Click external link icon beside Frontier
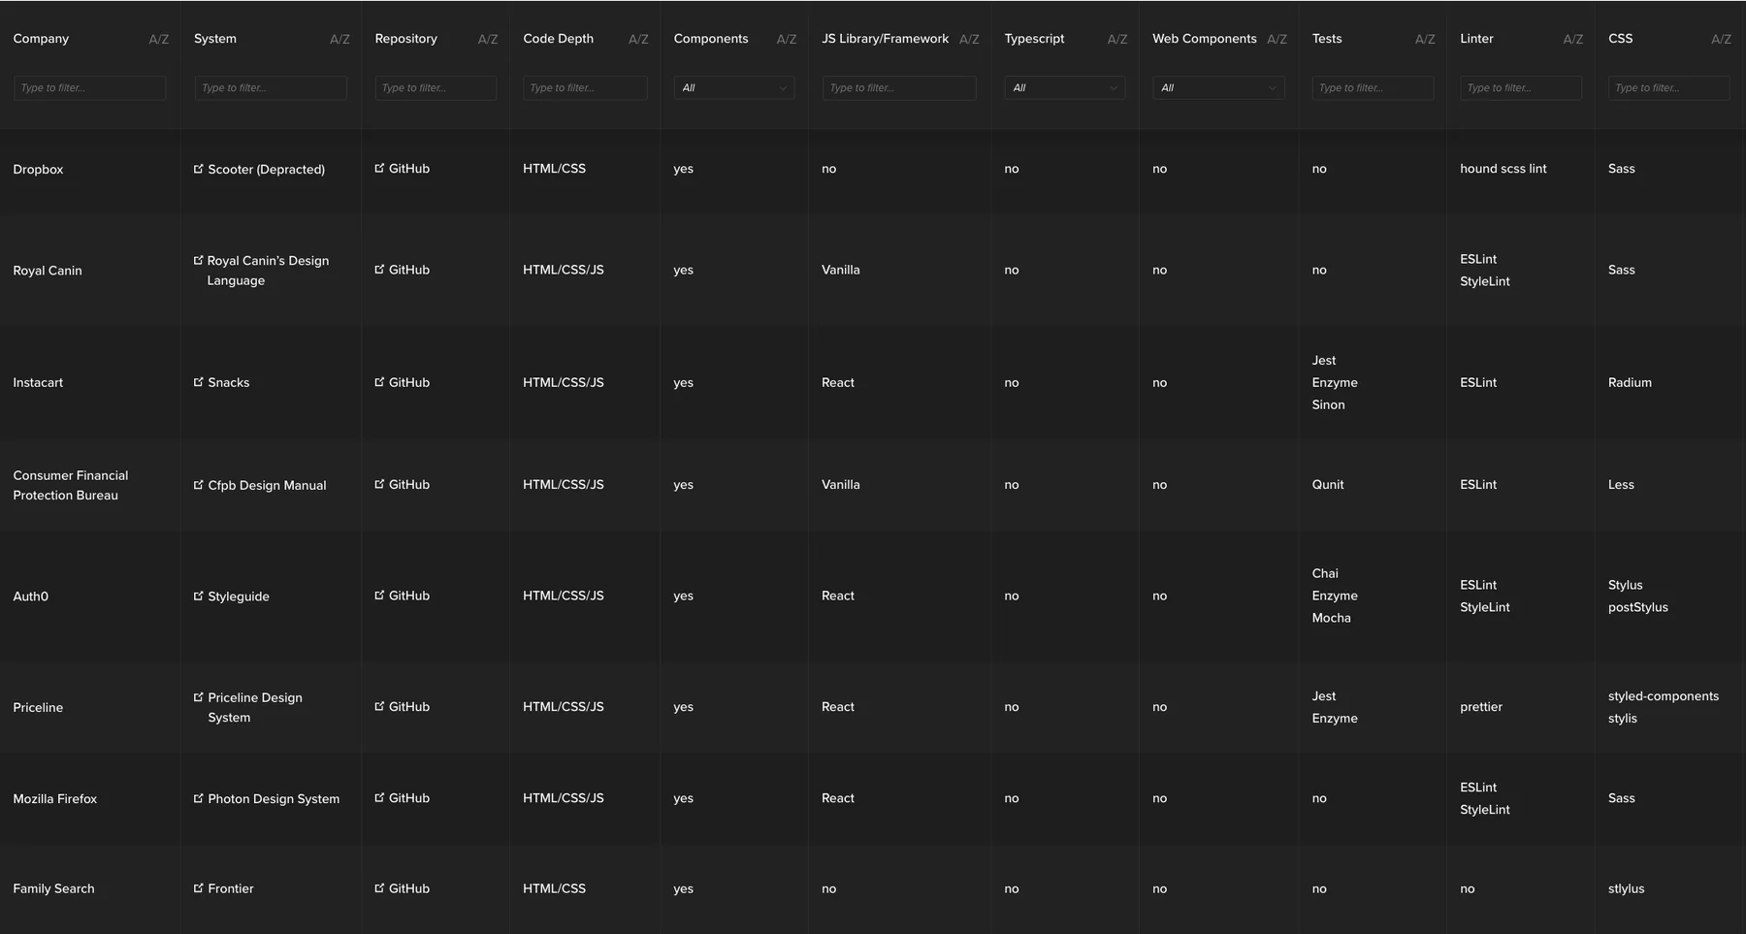Image resolution: width=1746 pixels, height=934 pixels. (199, 887)
